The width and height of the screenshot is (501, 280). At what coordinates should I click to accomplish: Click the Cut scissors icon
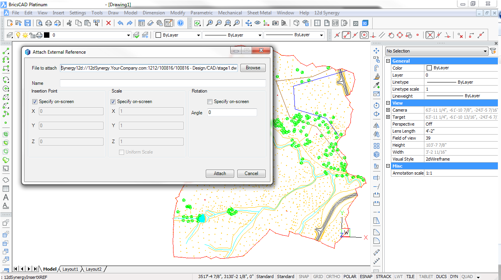(x=69, y=23)
